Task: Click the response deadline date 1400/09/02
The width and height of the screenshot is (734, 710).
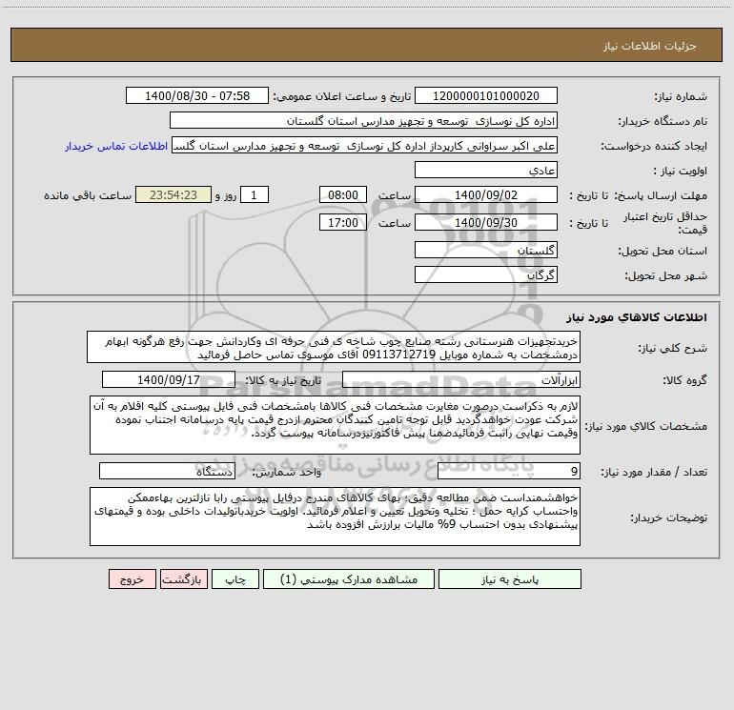Action: (486, 194)
